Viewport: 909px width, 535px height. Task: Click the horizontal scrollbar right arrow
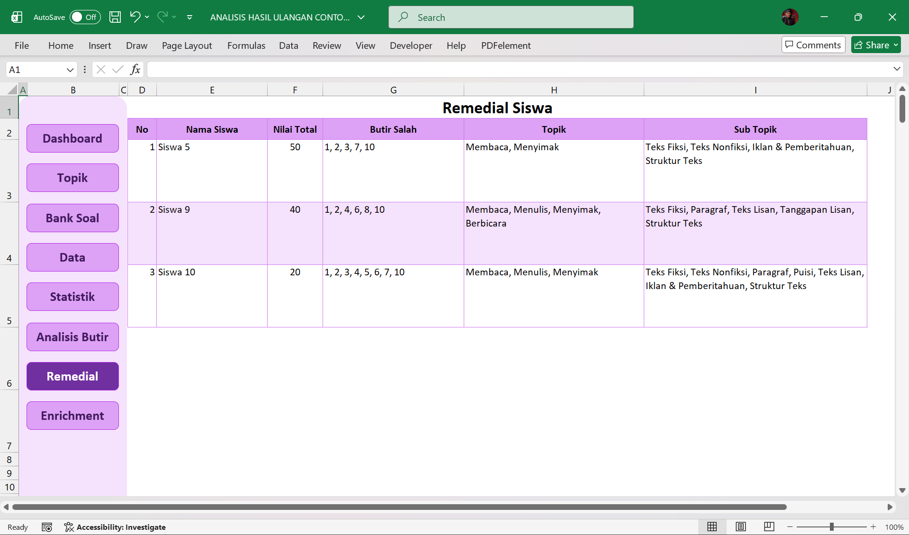point(890,507)
